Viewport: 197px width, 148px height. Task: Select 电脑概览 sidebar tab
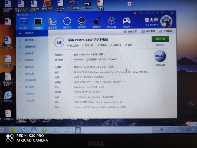[32, 33]
